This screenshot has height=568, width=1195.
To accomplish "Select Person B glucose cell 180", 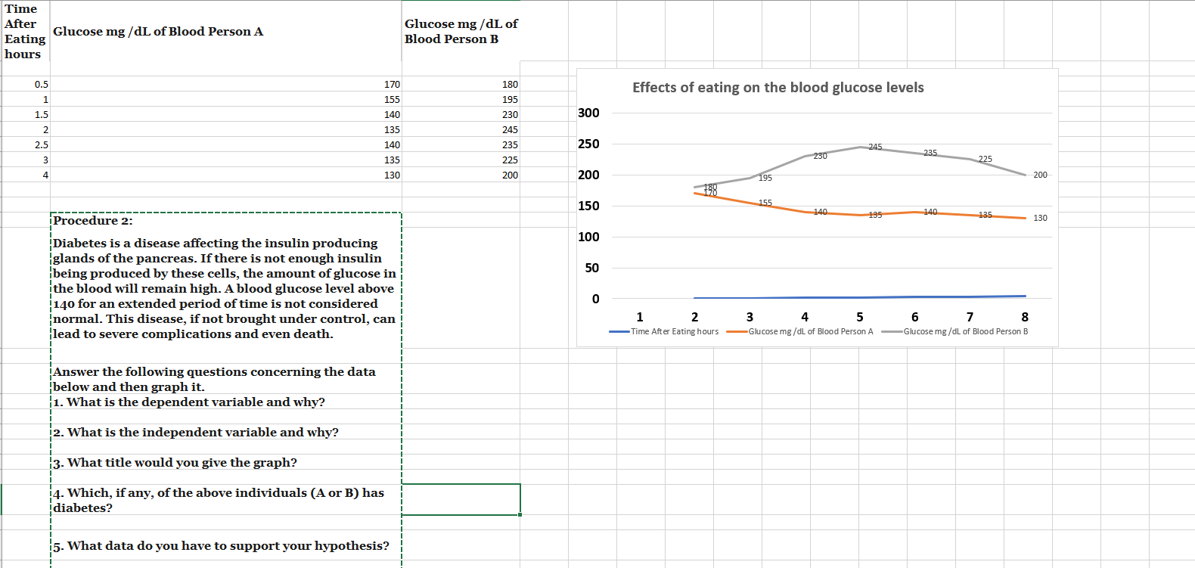I will pyautogui.click(x=461, y=84).
